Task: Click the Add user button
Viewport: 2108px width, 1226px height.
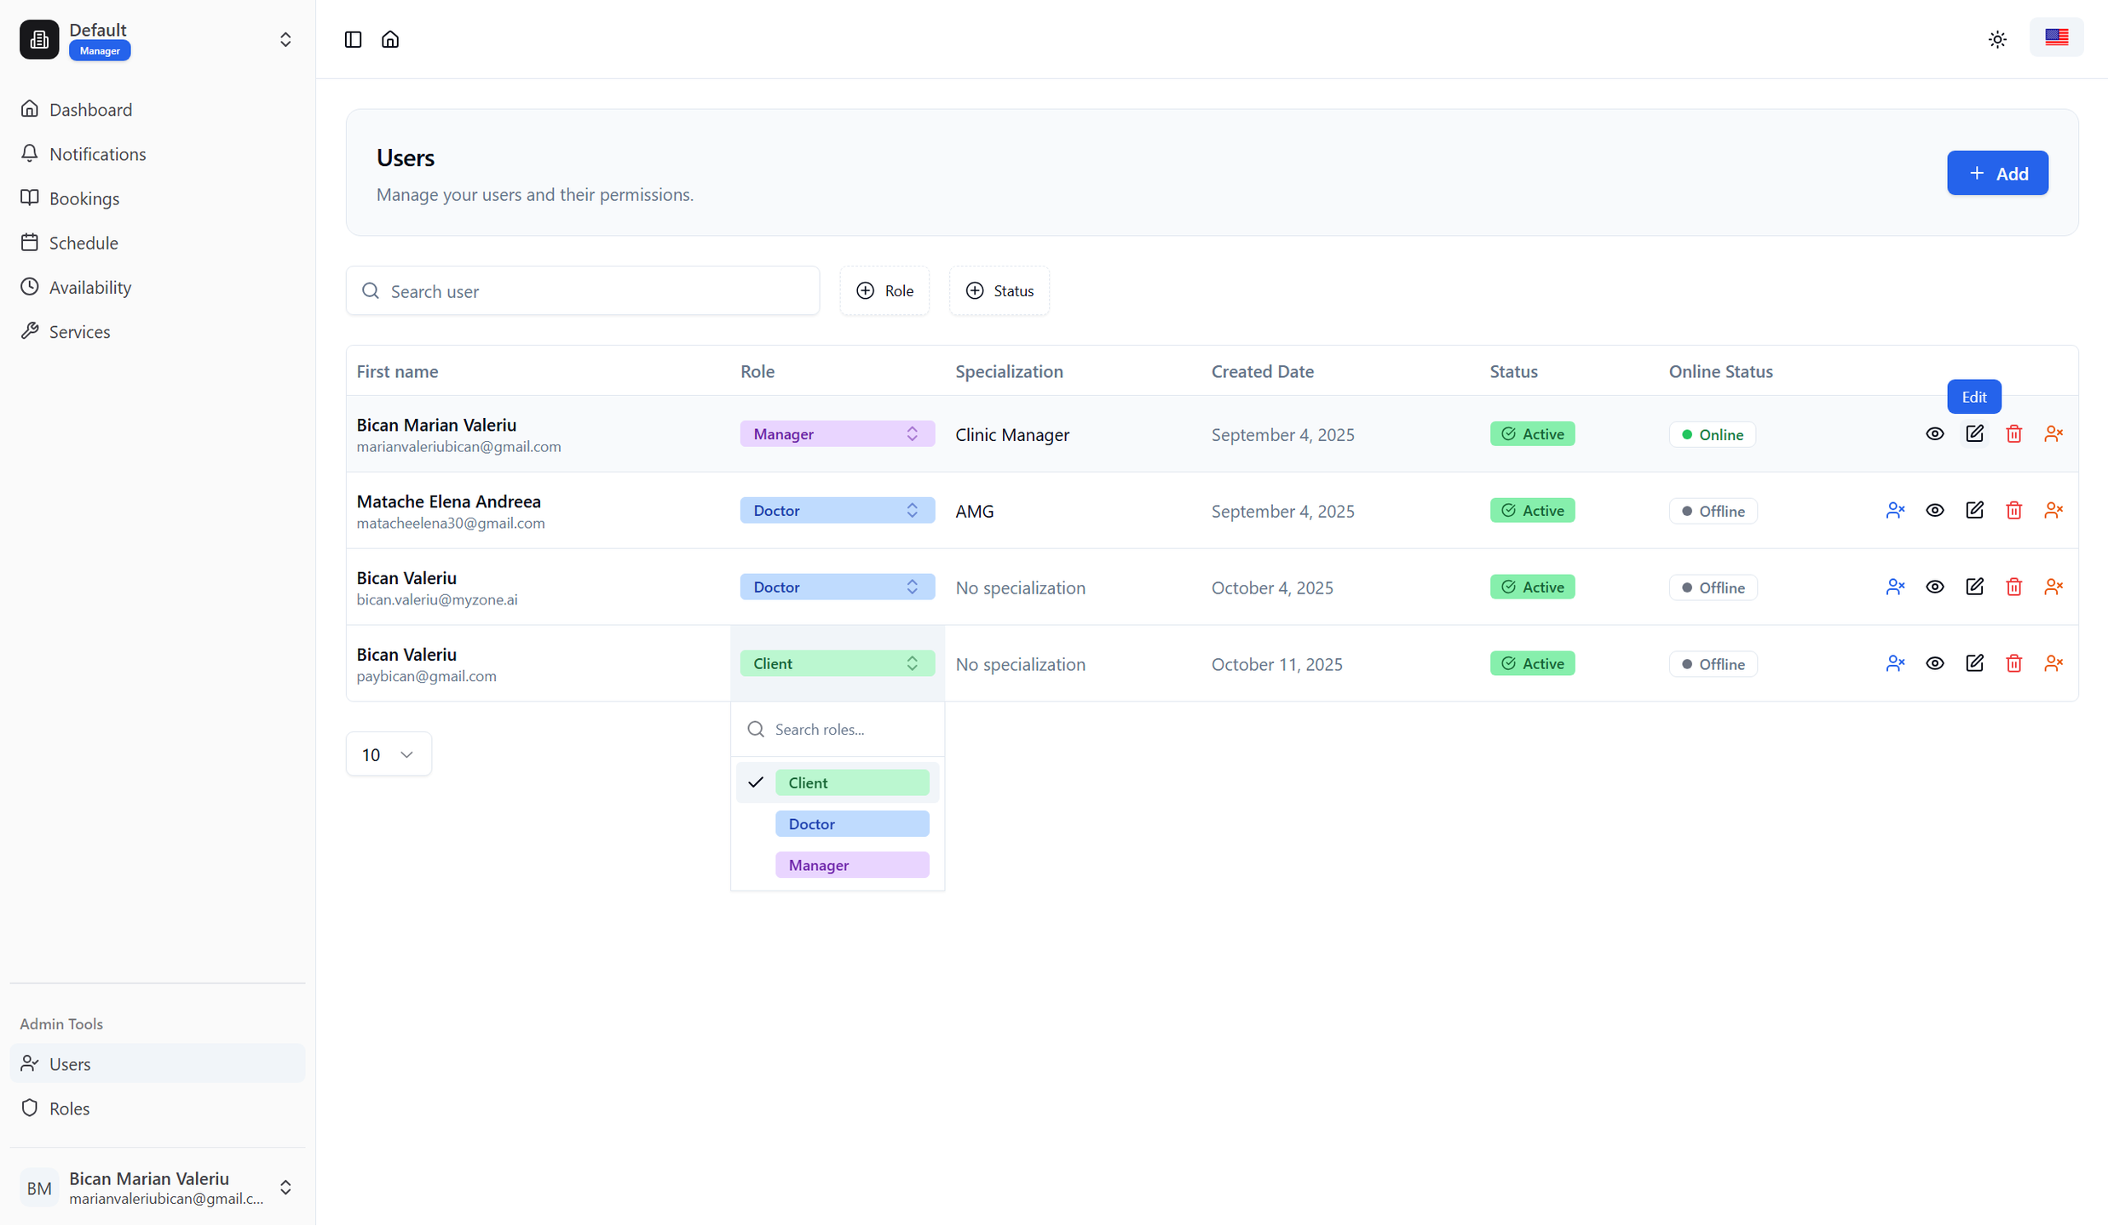Action: [1996, 173]
